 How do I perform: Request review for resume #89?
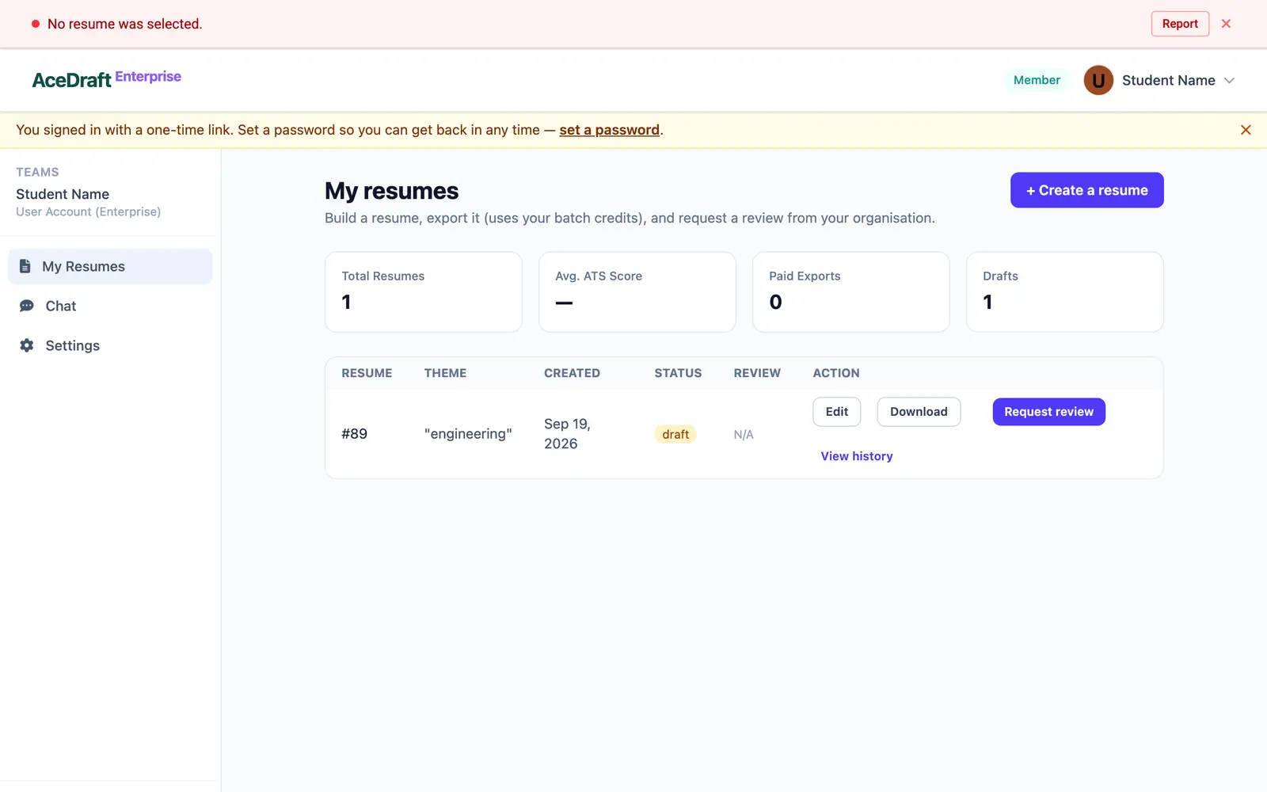point(1048,412)
